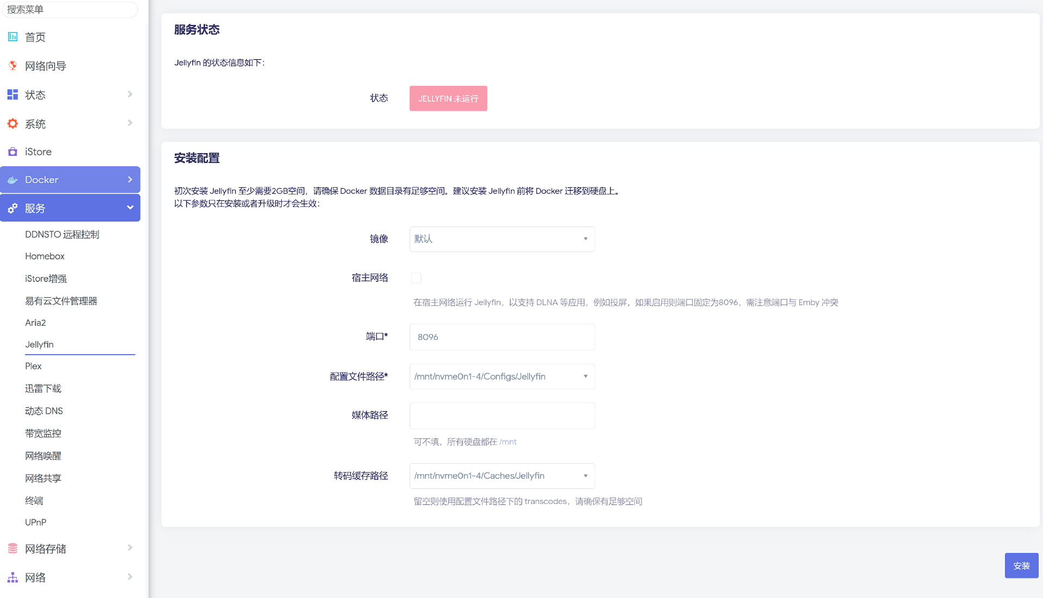Image resolution: width=1043 pixels, height=598 pixels.
Task: Expand the Docker menu chevron
Action: [130, 180]
